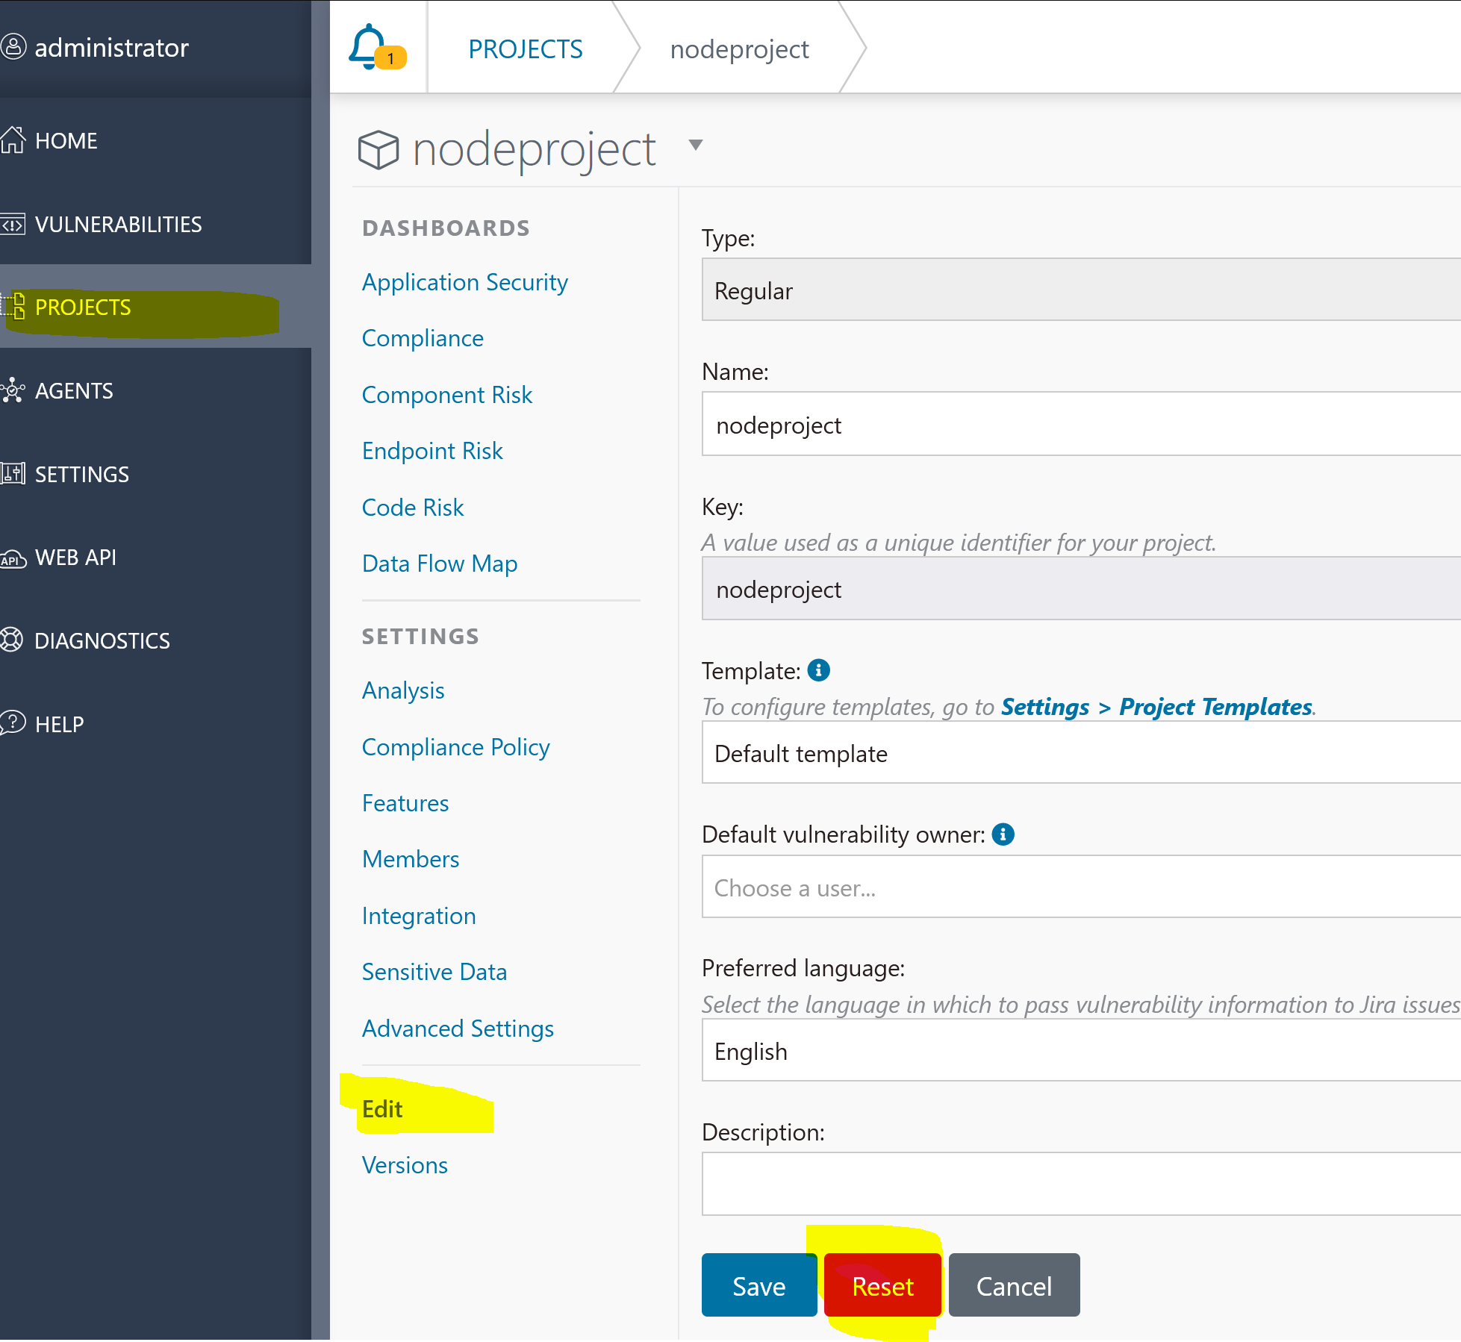Click the Default vulnerability owner info icon
Screen dimensions: 1461x1342
coord(1004,834)
